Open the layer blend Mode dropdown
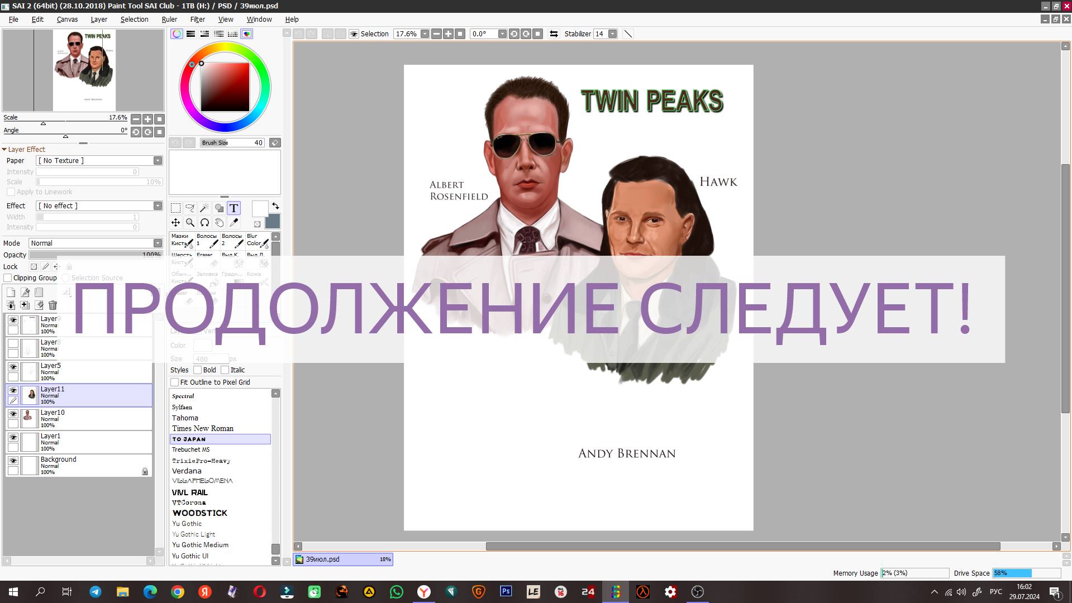 (156, 243)
